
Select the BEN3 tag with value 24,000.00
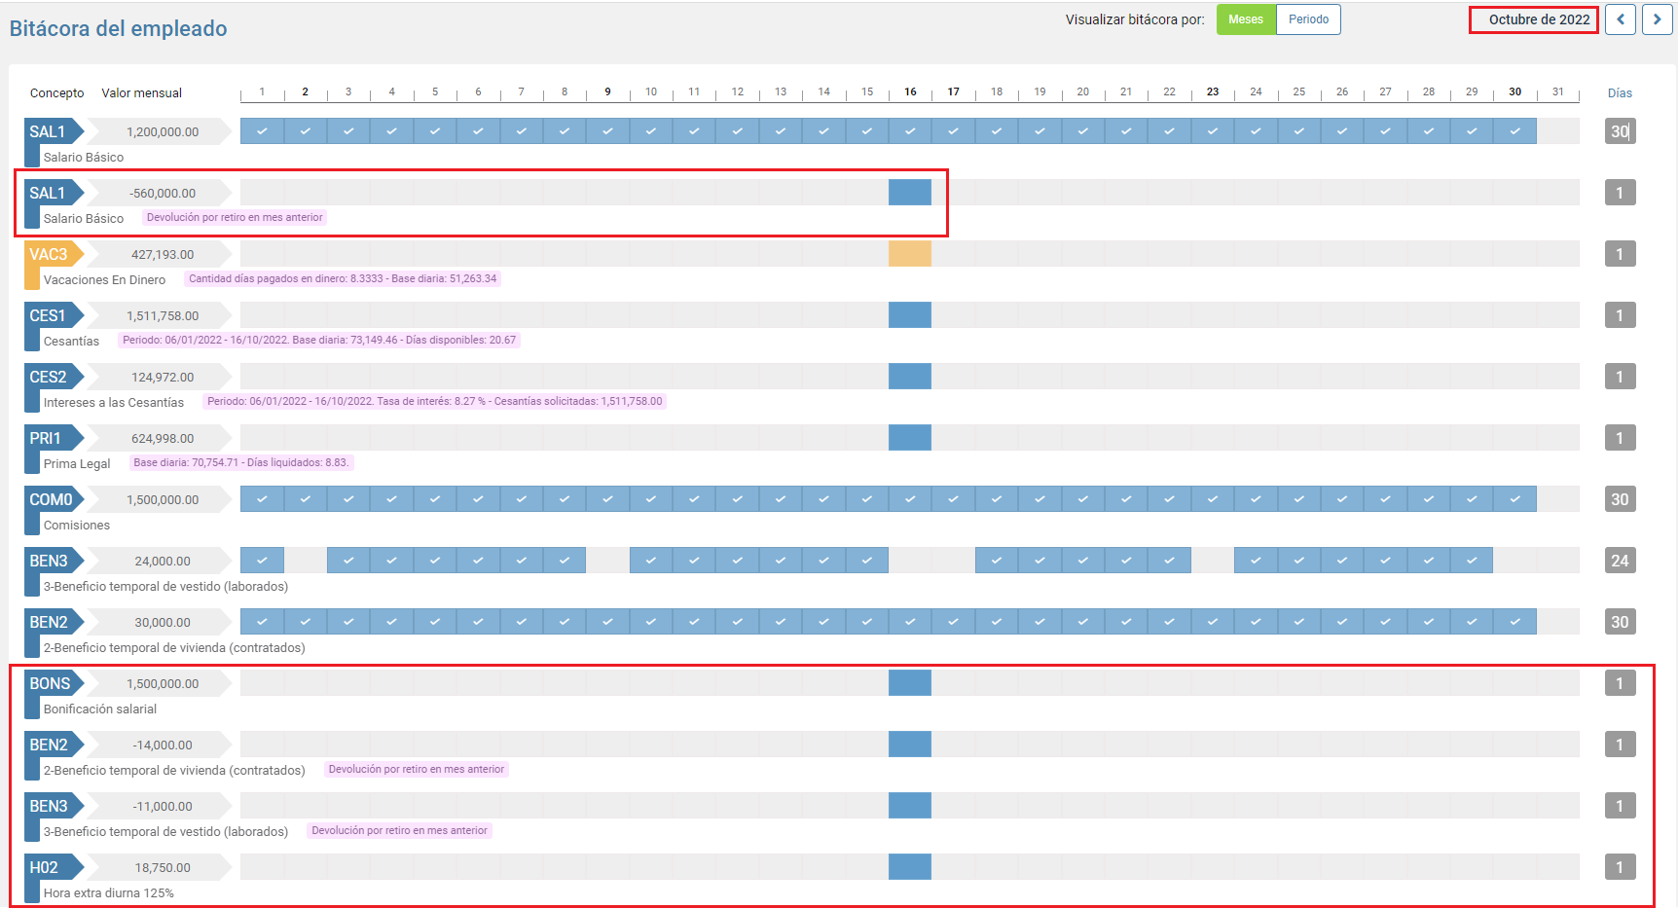click(55, 561)
